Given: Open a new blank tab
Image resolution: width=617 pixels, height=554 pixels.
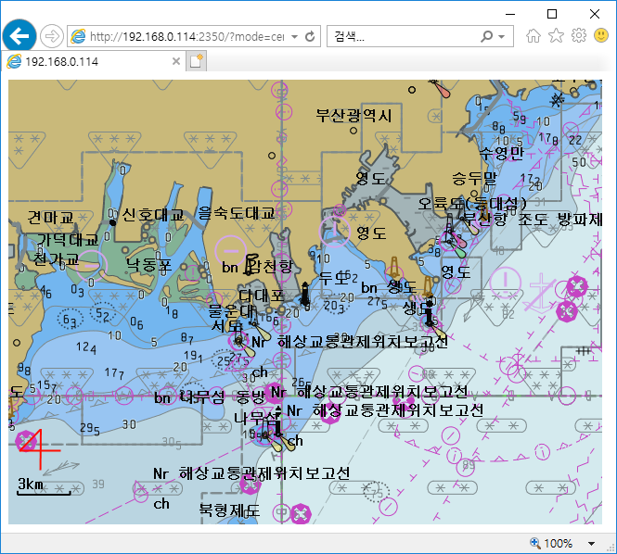Looking at the screenshot, I should tap(196, 61).
